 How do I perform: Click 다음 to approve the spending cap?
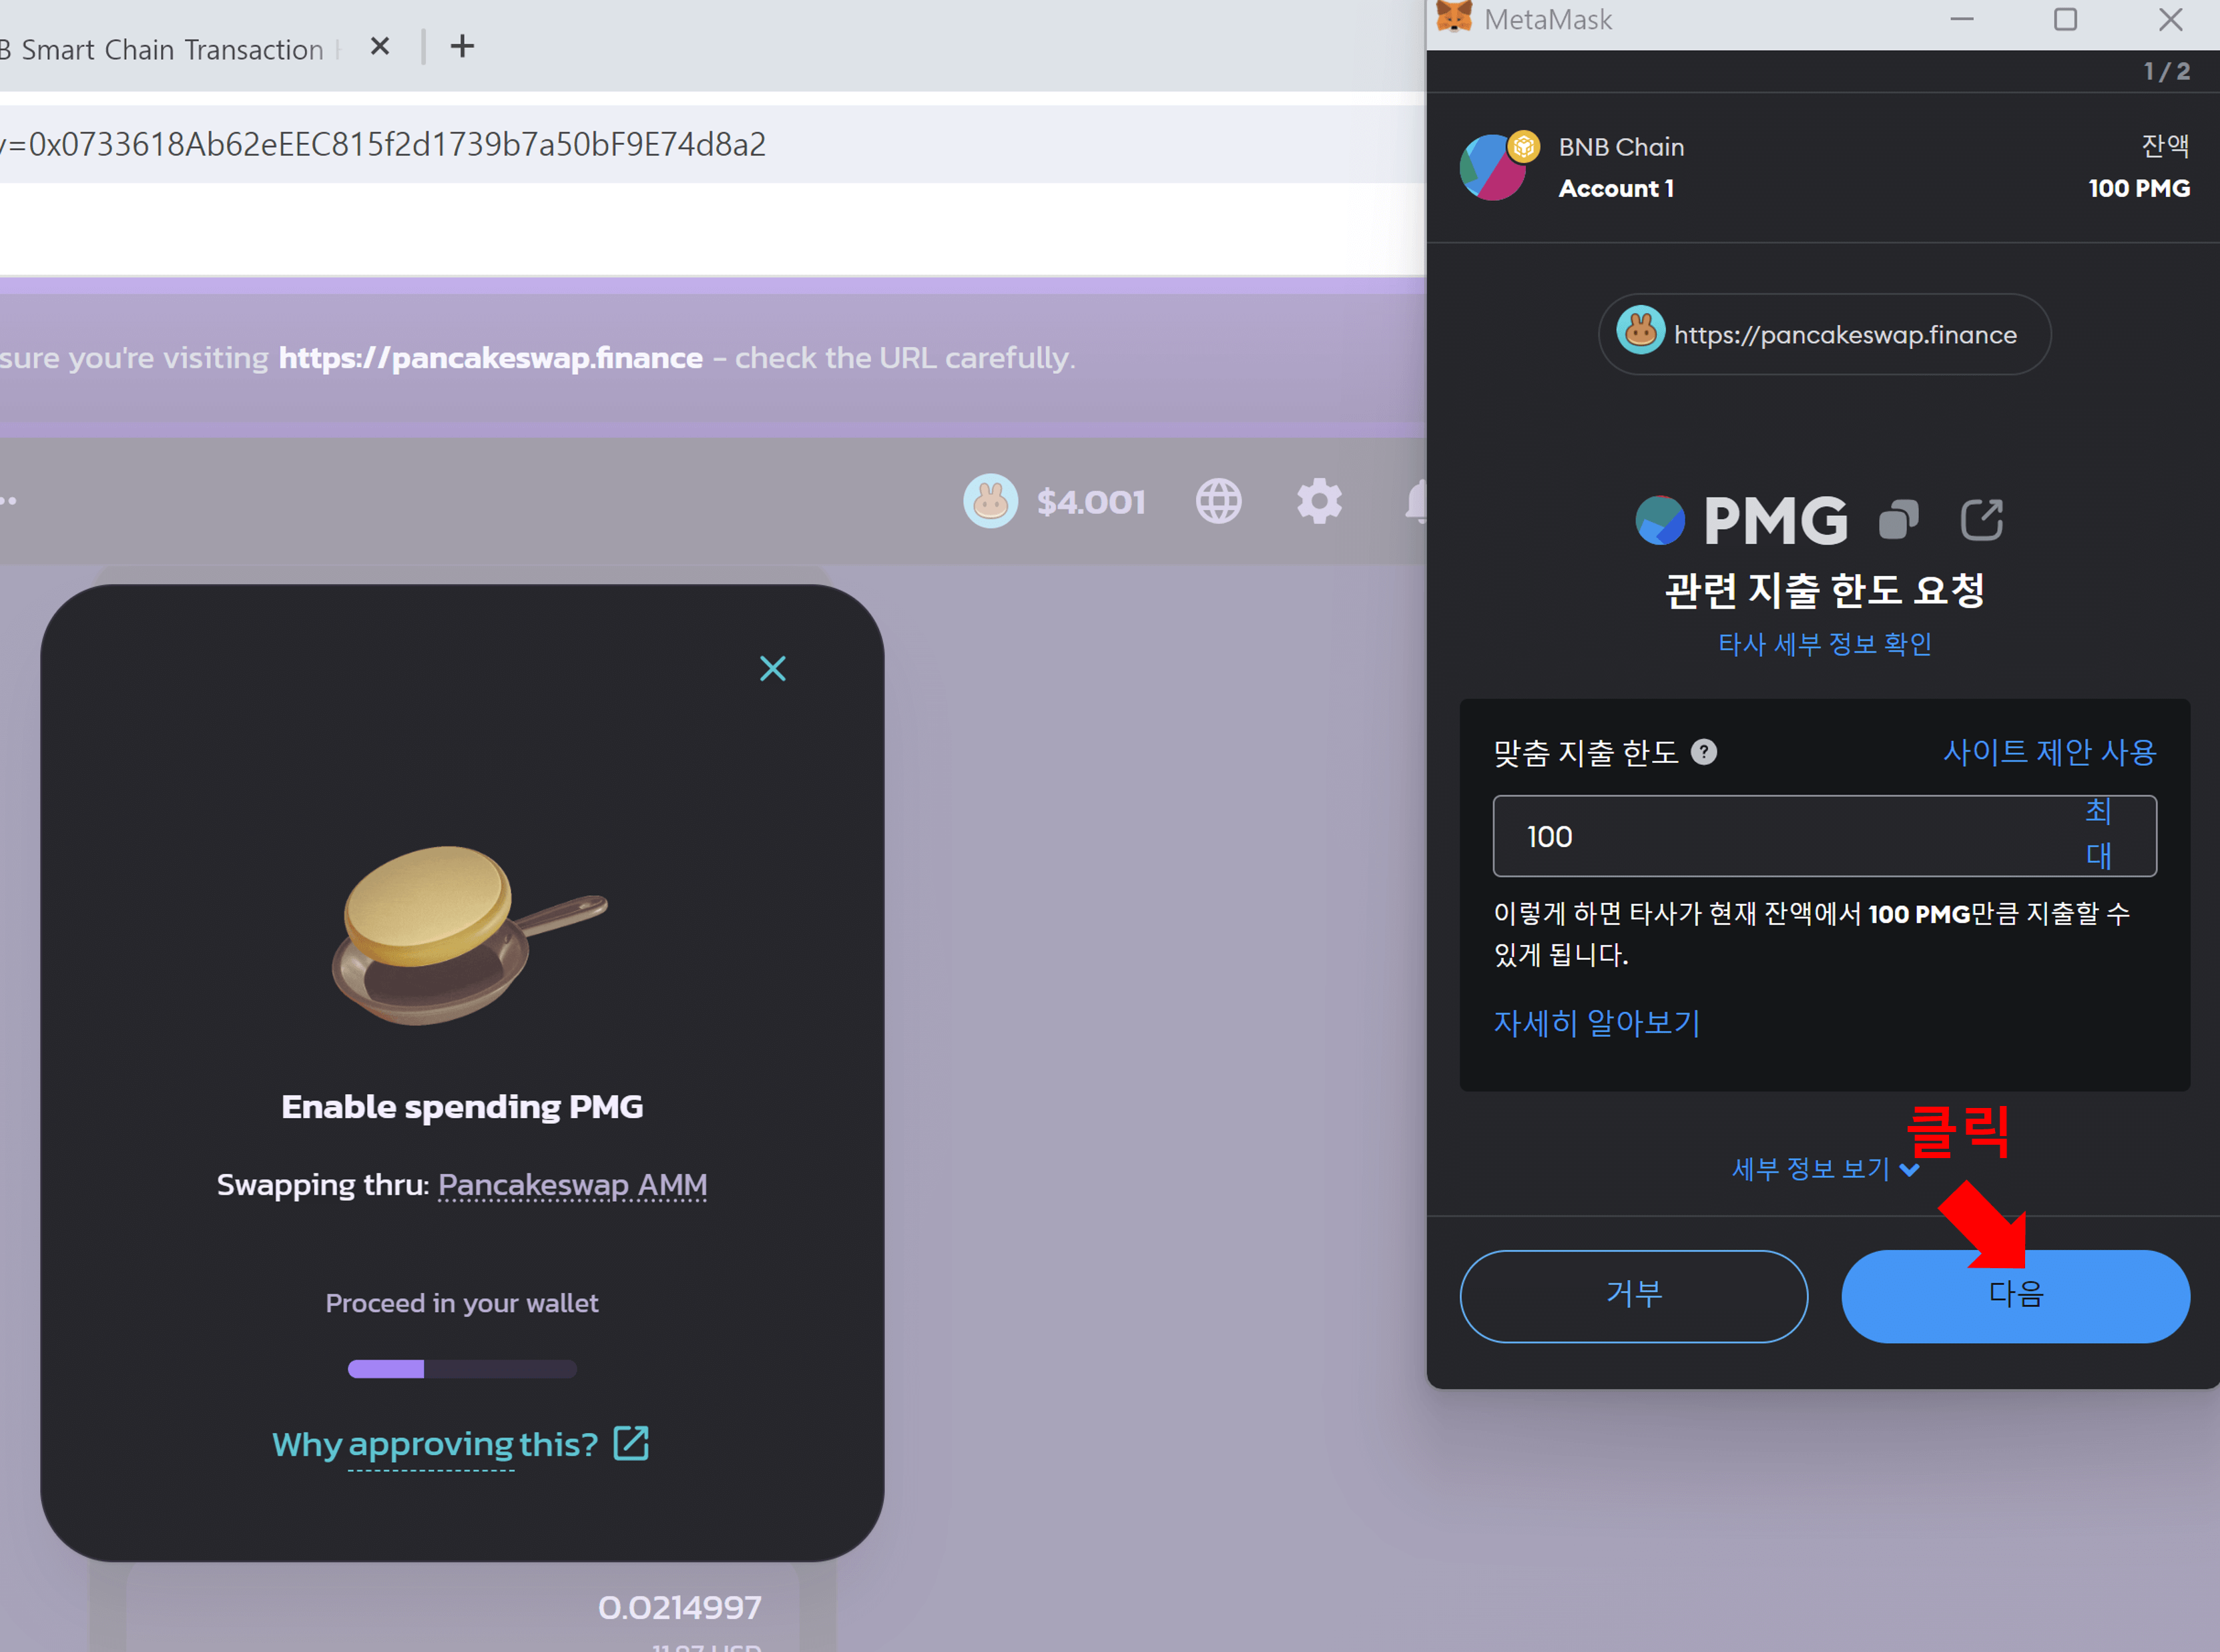pos(2015,1295)
